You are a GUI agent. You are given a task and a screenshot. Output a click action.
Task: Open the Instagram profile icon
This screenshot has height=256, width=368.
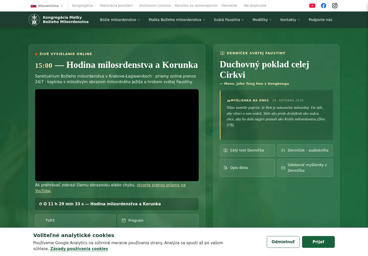coord(335,6)
